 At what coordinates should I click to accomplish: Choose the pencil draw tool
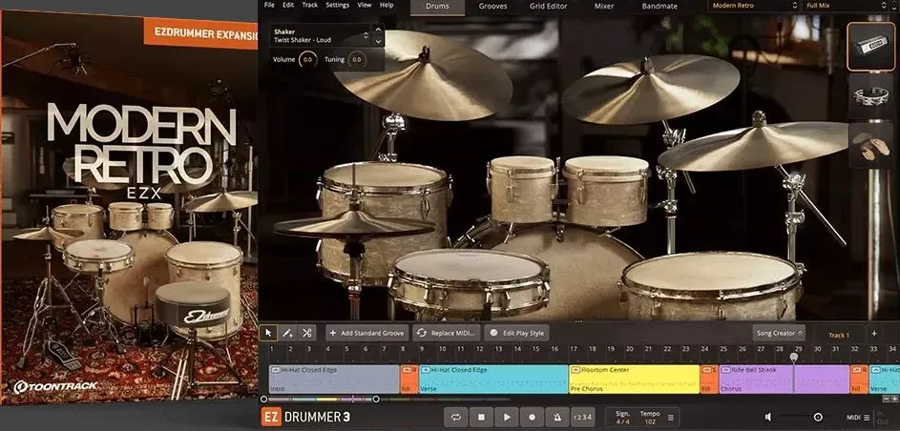click(x=287, y=333)
